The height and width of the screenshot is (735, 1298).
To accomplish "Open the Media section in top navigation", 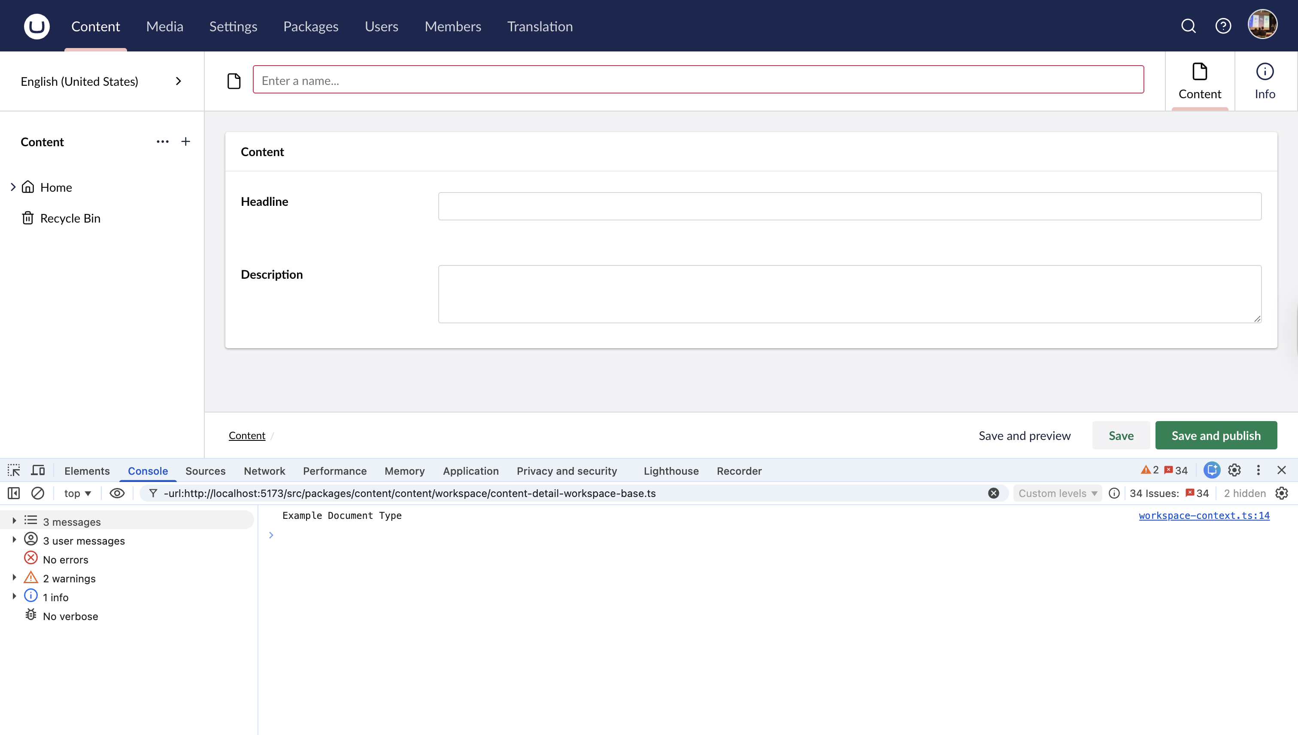I will [164, 26].
